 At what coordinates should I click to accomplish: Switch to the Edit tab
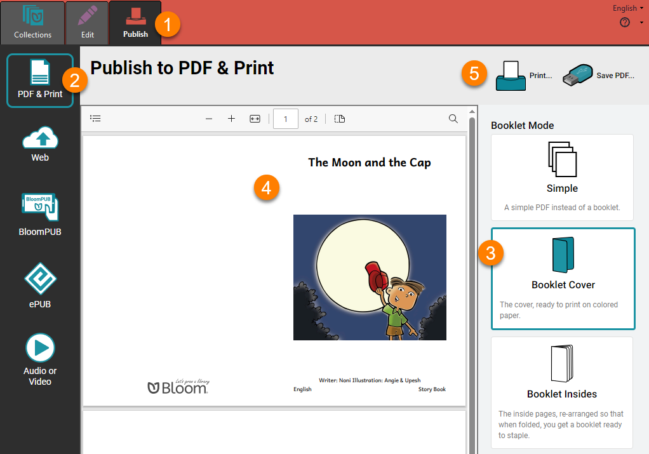pyautogui.click(x=88, y=23)
